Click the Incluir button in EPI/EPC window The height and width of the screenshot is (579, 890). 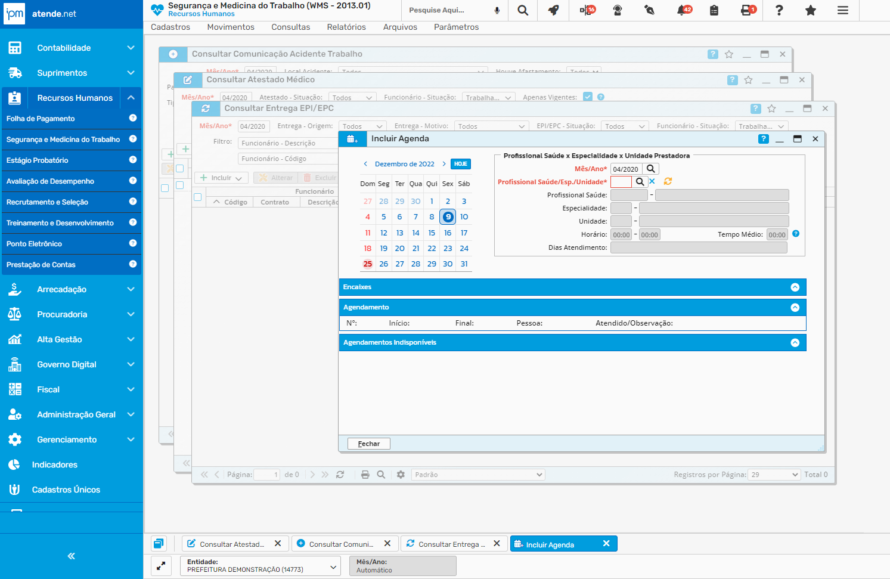click(221, 178)
